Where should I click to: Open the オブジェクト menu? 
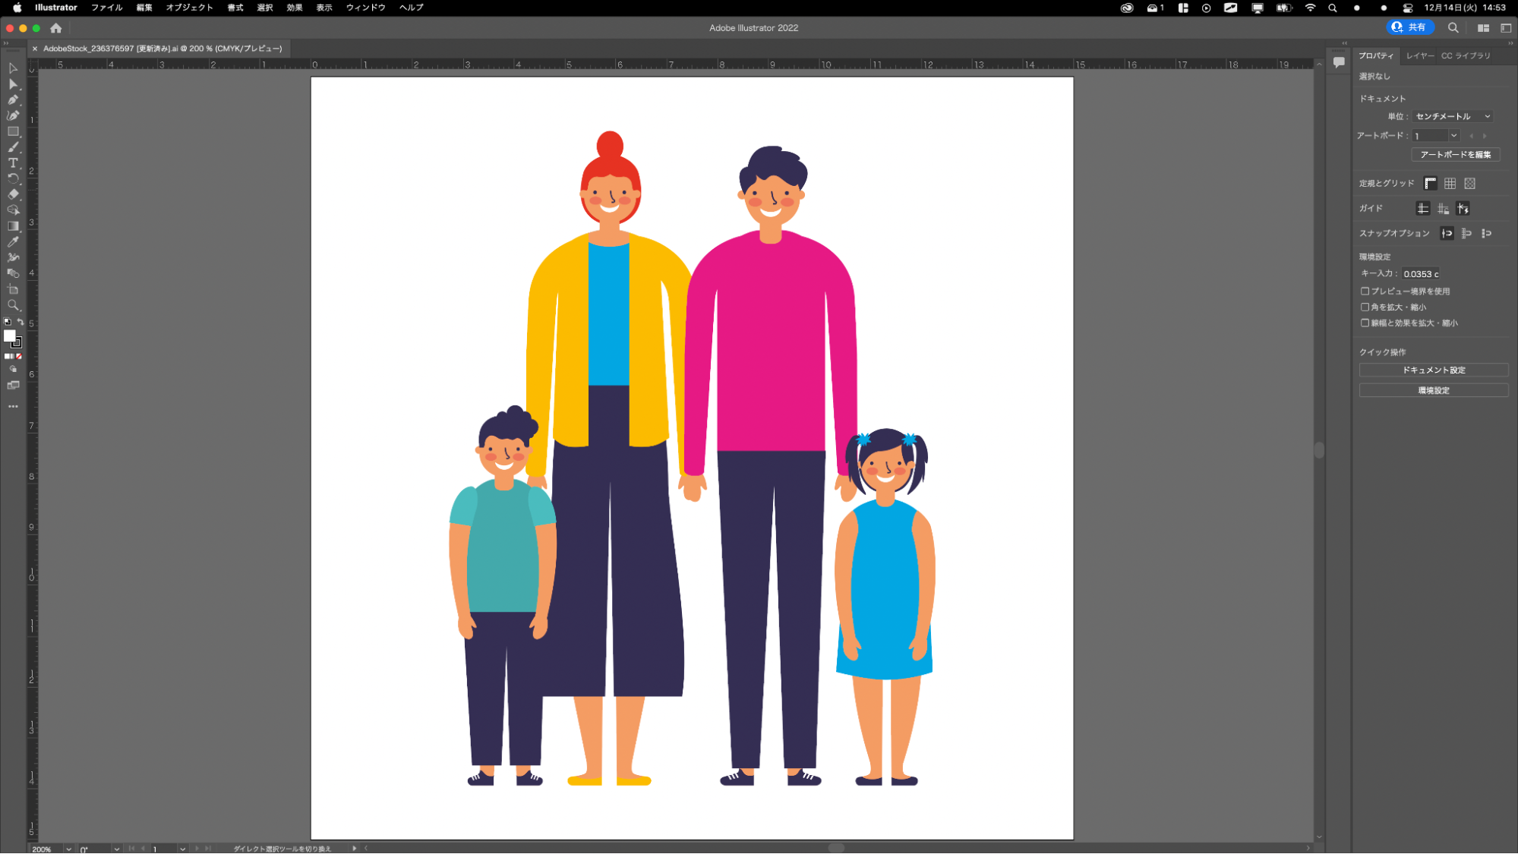[189, 8]
